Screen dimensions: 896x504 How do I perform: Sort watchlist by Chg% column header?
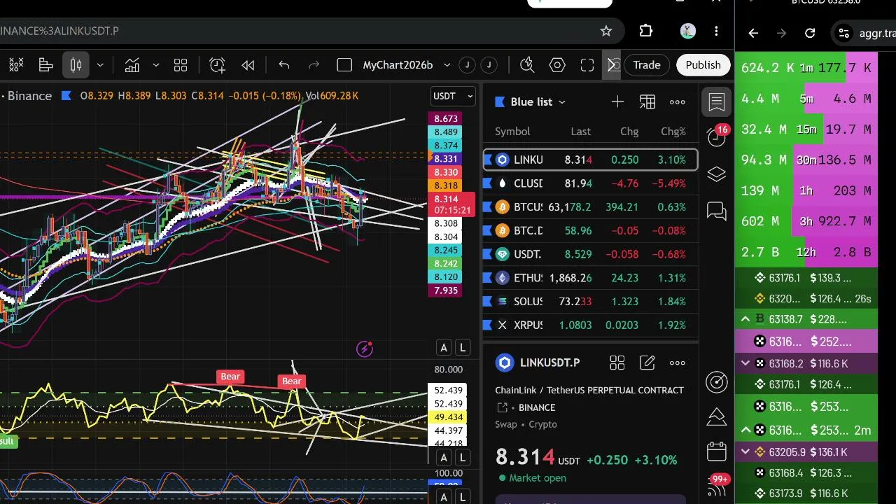673,131
